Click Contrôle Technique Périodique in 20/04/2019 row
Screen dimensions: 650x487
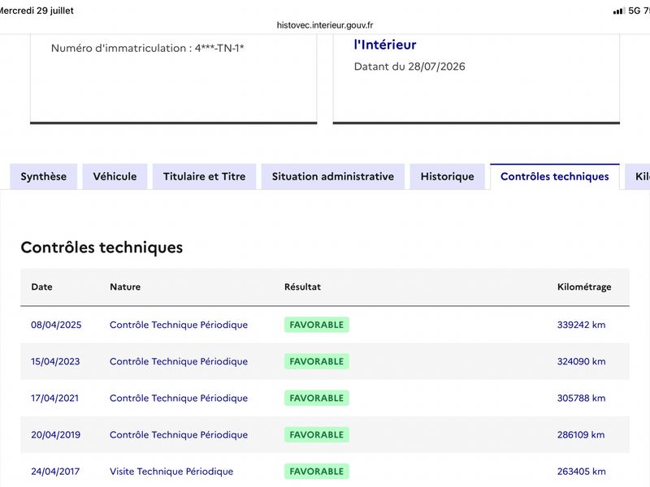[179, 434]
